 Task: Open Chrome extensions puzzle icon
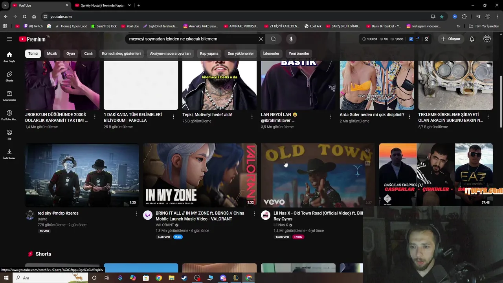coord(464,17)
